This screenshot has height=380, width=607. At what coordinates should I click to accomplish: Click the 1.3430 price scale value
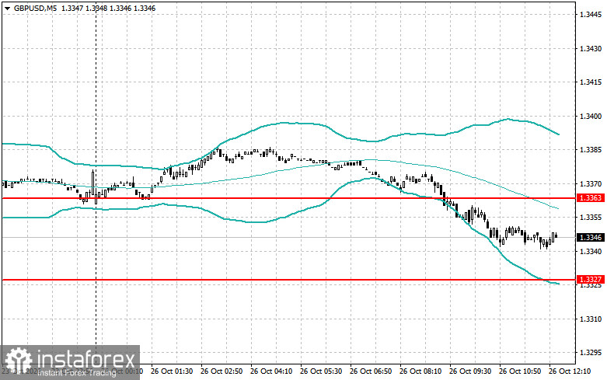coord(591,49)
